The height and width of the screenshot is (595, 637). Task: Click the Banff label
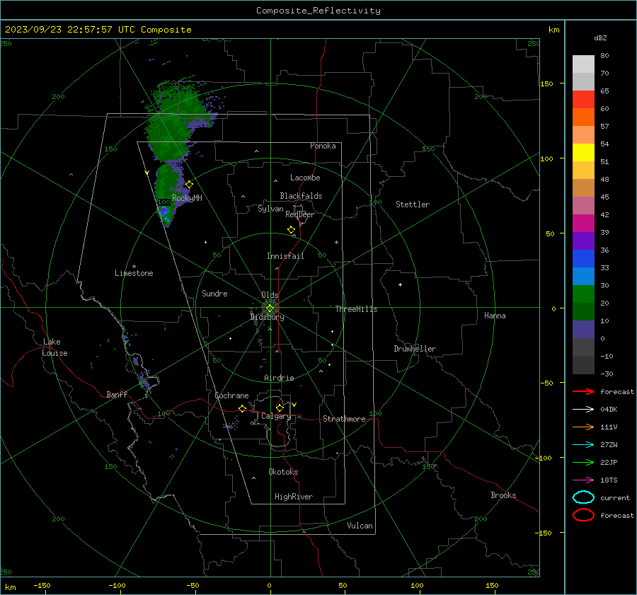pyautogui.click(x=117, y=394)
